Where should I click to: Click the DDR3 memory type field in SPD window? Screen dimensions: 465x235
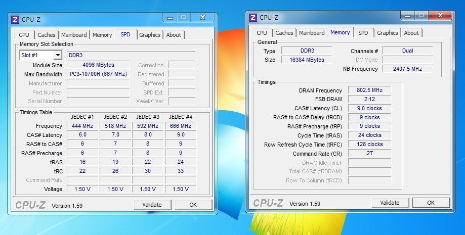(131, 55)
